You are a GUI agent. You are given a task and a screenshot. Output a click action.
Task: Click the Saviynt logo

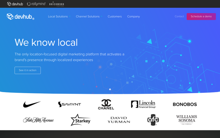pos(69,104)
